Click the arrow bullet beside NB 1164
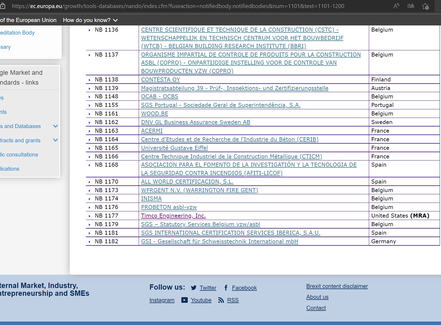This screenshot has width=441, height=325. (x=90, y=140)
